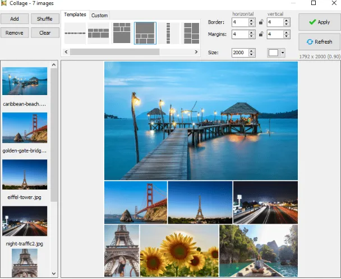341x279 pixels.
Task: Click the large pier image in collage
Action: [201, 121]
